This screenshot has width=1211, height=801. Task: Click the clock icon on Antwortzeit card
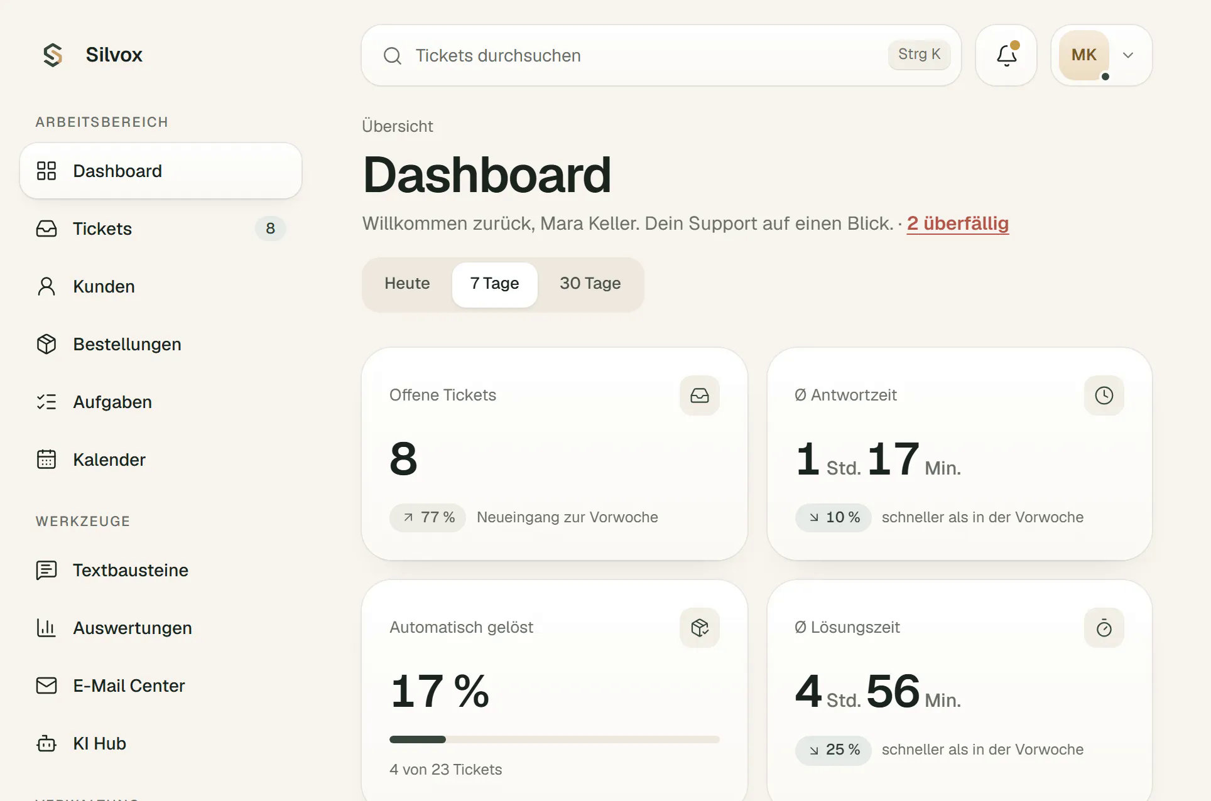pos(1104,395)
